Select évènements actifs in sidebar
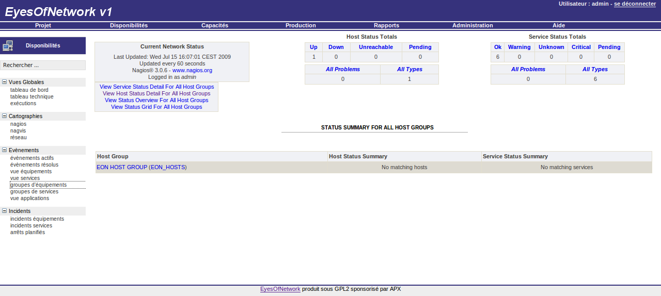The width and height of the screenshot is (661, 296). tap(32, 158)
